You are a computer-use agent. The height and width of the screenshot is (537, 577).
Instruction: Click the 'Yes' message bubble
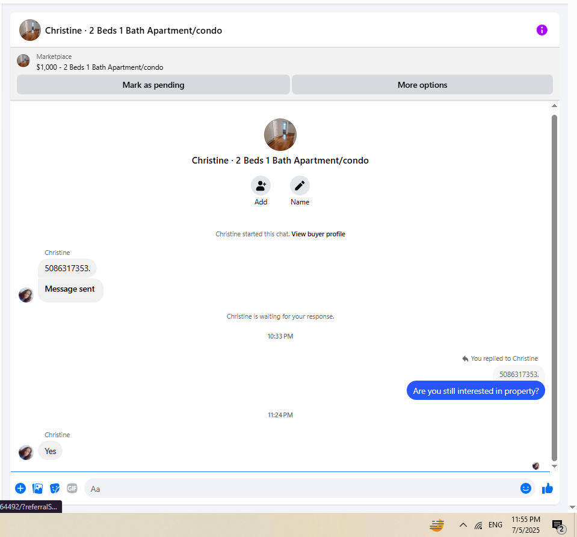51,451
